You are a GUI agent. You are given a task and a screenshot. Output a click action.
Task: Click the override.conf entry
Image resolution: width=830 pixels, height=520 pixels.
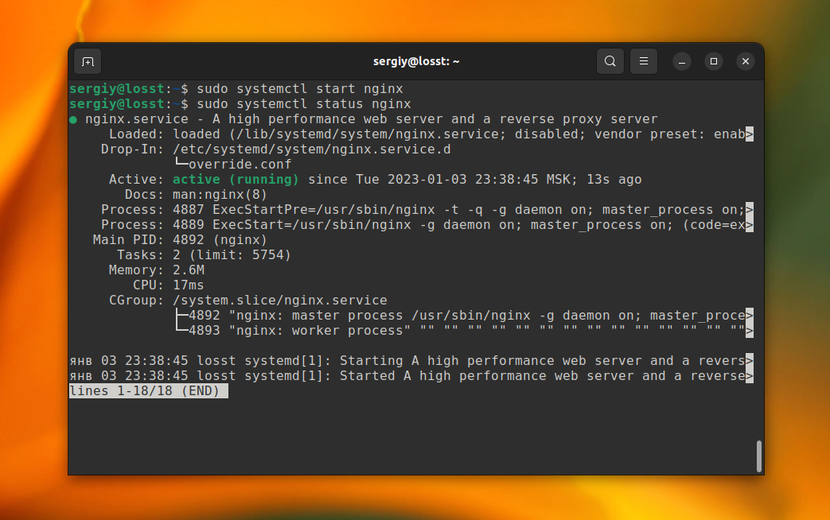click(x=240, y=164)
